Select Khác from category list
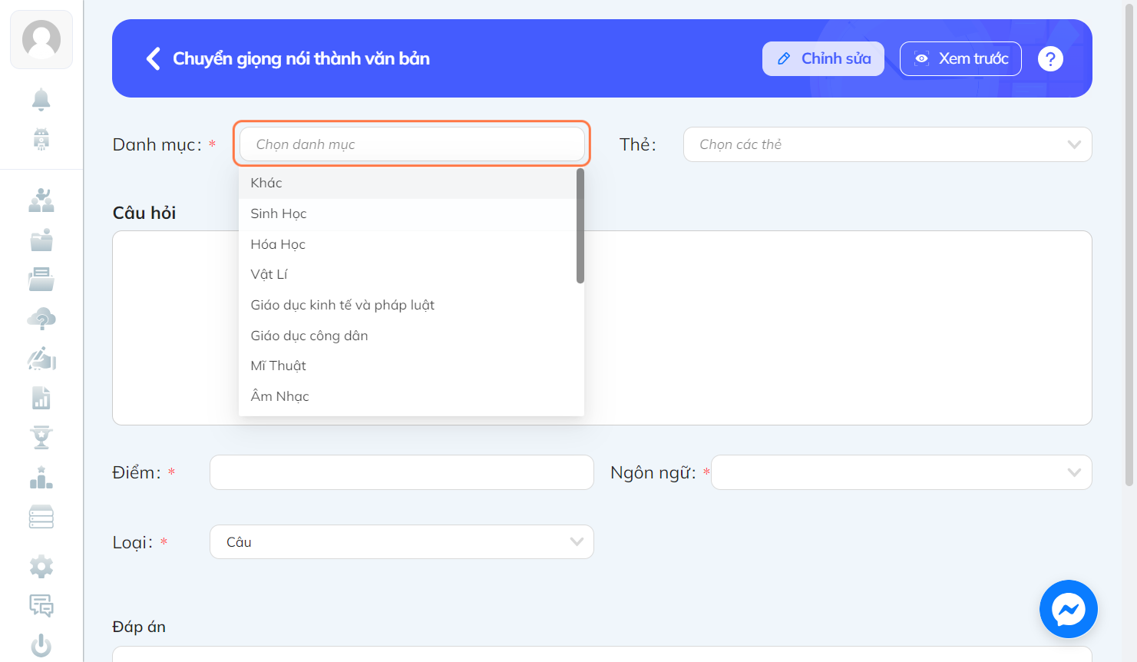1137x662 pixels. (x=408, y=183)
